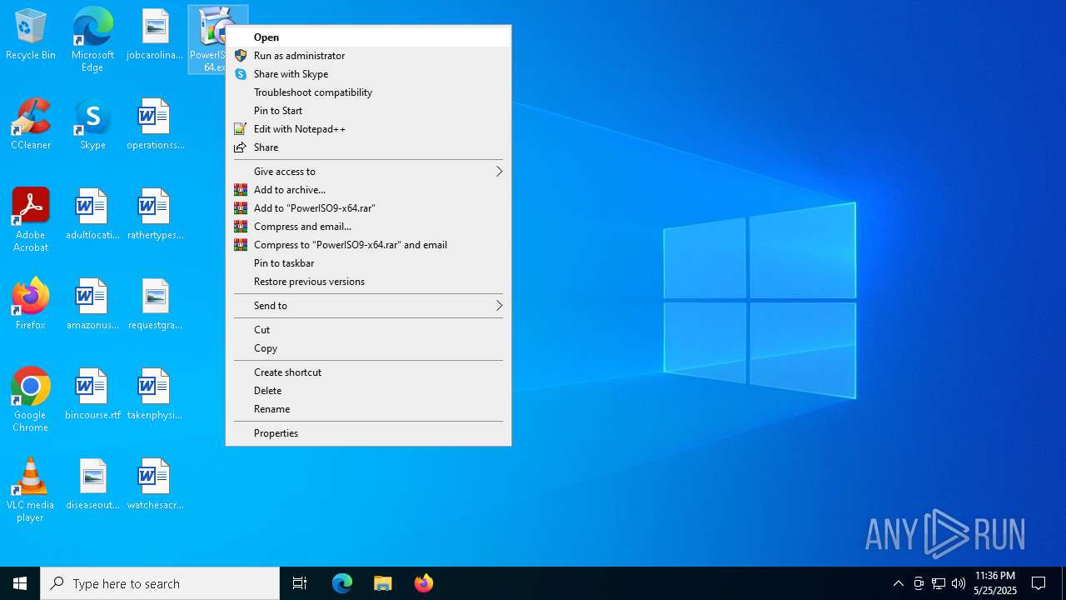Open the volume control in tray
The image size is (1066, 600).
click(959, 583)
